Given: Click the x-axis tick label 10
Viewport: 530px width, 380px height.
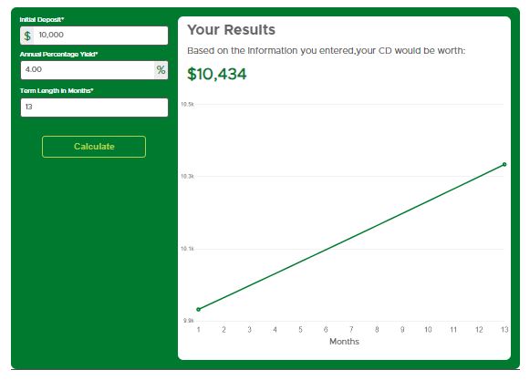Looking at the screenshot, I should [428, 329].
